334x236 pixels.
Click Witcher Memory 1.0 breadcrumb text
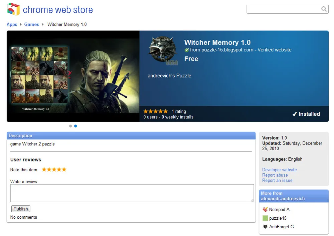67,24
